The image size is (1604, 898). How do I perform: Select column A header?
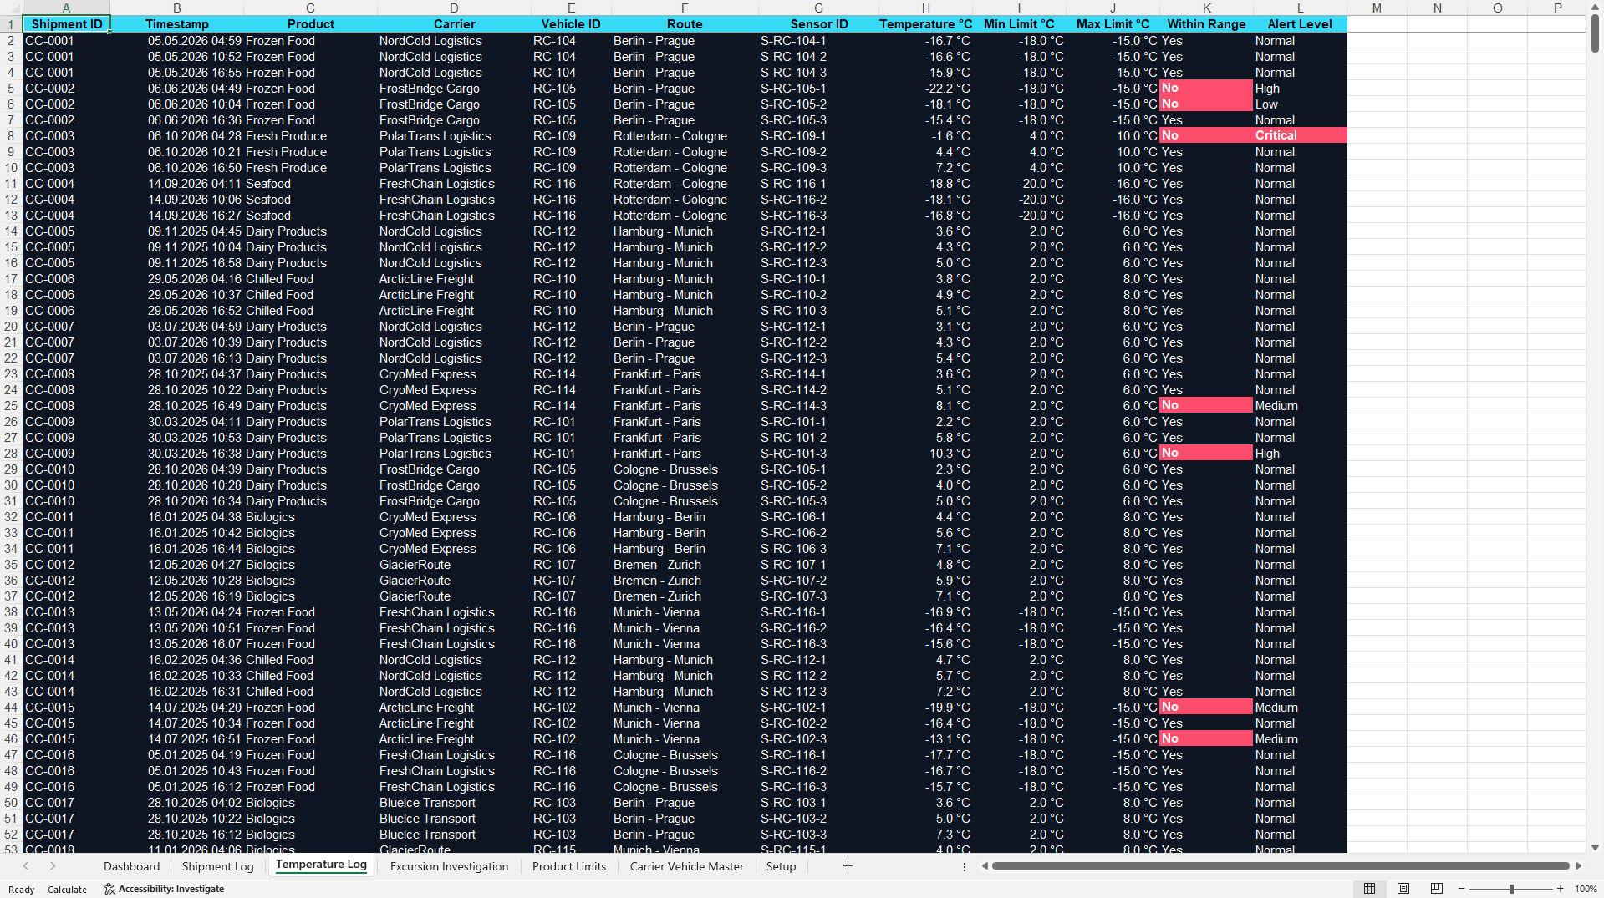pyautogui.click(x=66, y=8)
